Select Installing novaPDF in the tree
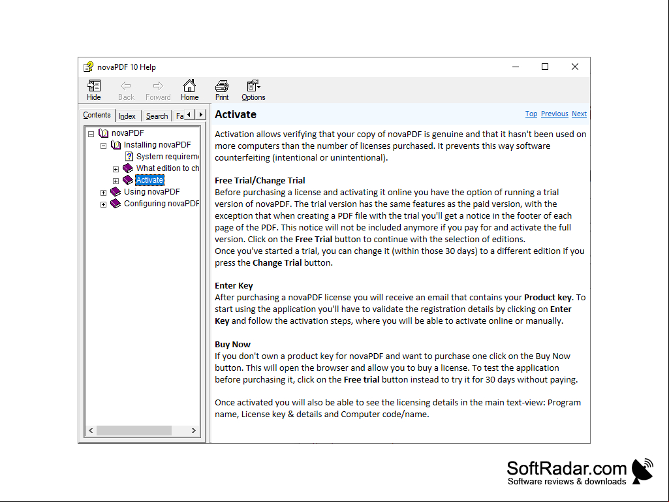 click(x=157, y=145)
